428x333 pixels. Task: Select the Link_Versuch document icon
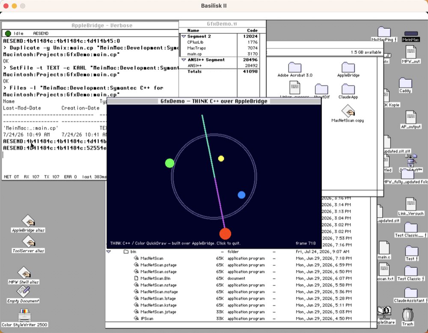click(411, 204)
